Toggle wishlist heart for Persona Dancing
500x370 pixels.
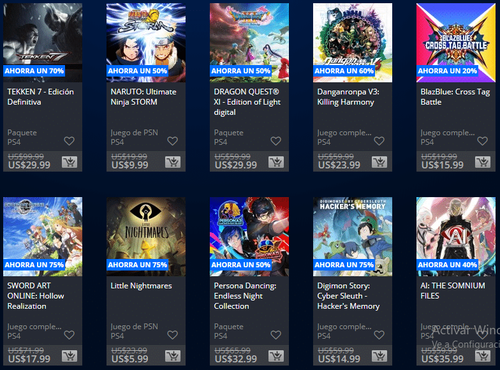(x=276, y=335)
